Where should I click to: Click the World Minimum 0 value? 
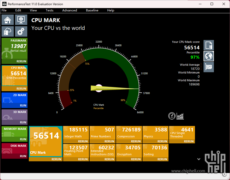tap(199, 76)
